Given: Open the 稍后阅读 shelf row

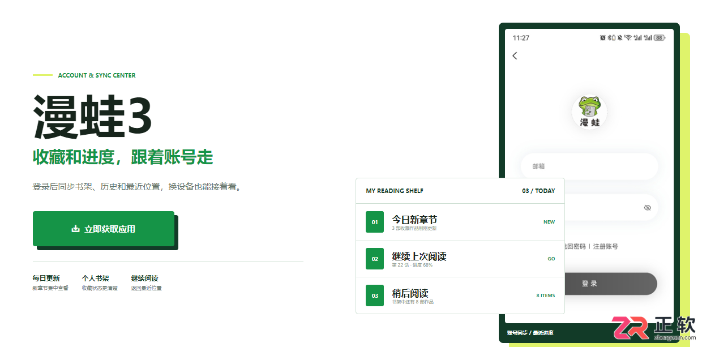Looking at the screenshot, I should (x=460, y=295).
